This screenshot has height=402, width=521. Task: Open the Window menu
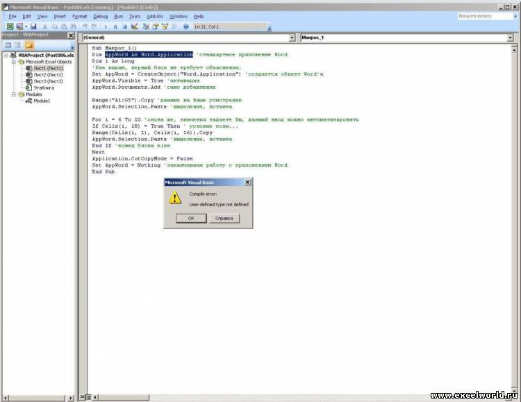179,16
